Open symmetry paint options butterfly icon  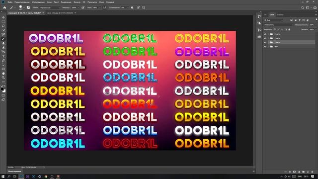pyautogui.click(x=144, y=7)
